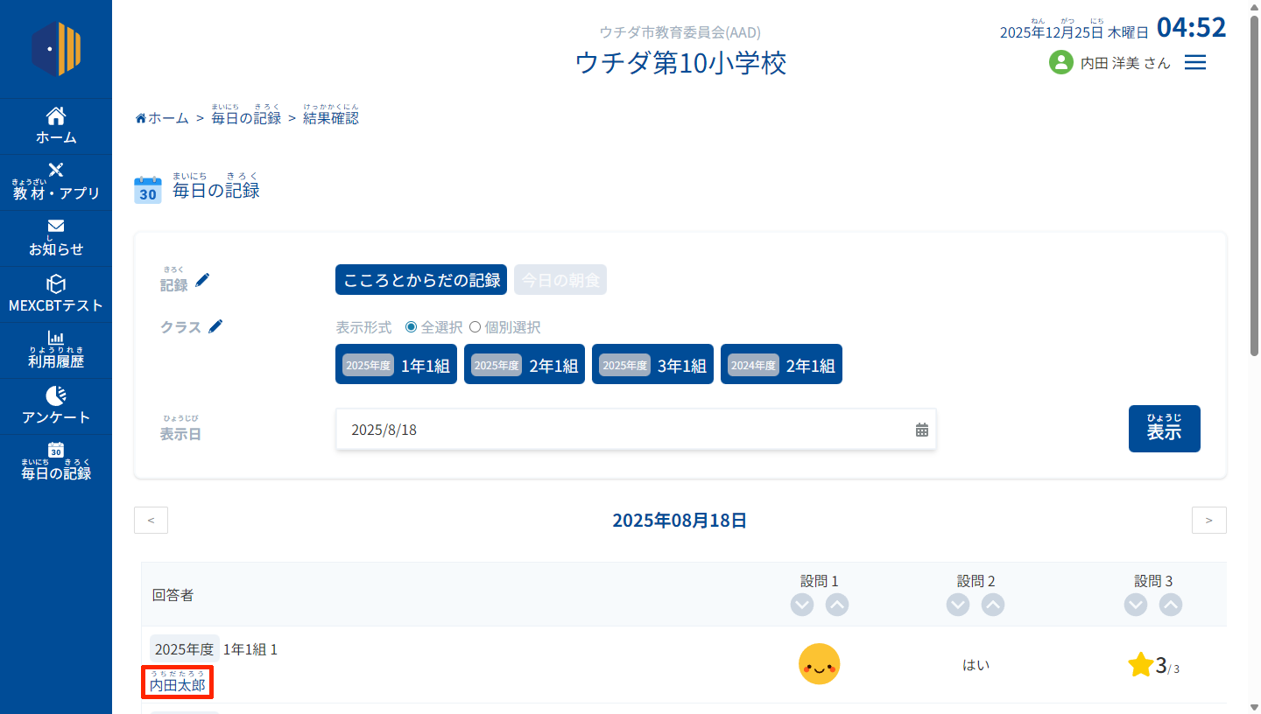The width and height of the screenshot is (1261, 714).
Task: Select the 全選択 radio button
Action: [x=411, y=327]
